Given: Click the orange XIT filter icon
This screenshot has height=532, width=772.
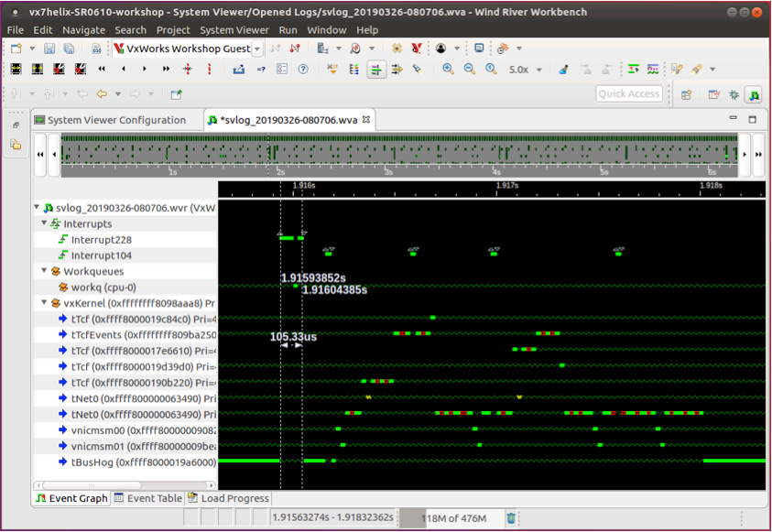Looking at the screenshot, I should [332, 69].
